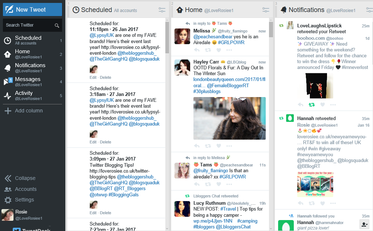
Task: Click the Activity pulse icon in sidebar
Action: tap(7, 96)
